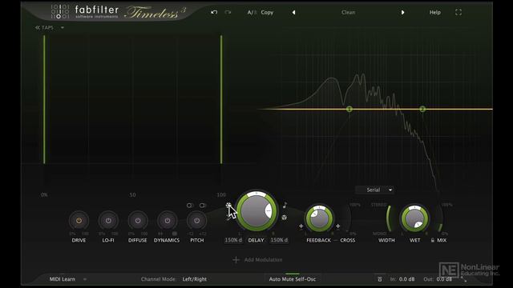Click Add Modulation label
Image resolution: width=513 pixels, height=288 pixels.
click(263, 259)
